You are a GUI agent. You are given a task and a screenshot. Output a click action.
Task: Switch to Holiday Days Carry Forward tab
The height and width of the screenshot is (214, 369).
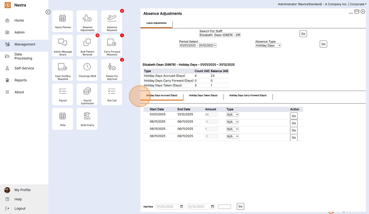(x=248, y=96)
